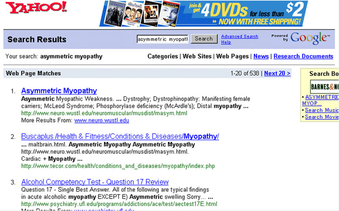Click the 'Web Page Matches' heading
339x211 pixels.
(x=33, y=73)
